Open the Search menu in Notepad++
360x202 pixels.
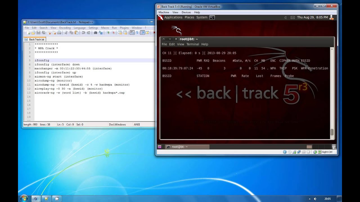click(43, 28)
